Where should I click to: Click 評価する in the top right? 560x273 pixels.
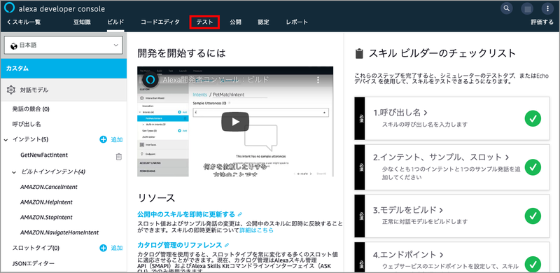[x=542, y=22]
